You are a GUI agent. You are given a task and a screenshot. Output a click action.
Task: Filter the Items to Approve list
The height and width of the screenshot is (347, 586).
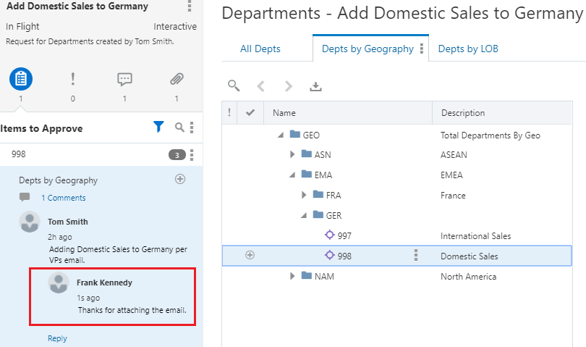click(x=159, y=127)
